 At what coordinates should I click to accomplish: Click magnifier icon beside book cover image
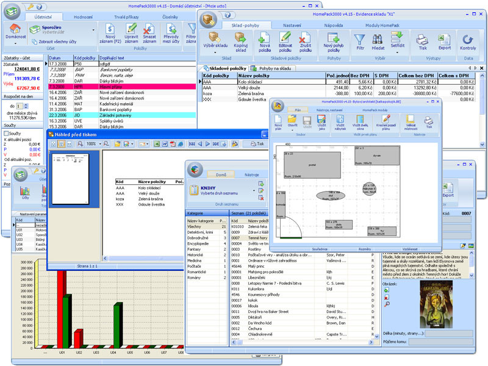tap(387, 304)
